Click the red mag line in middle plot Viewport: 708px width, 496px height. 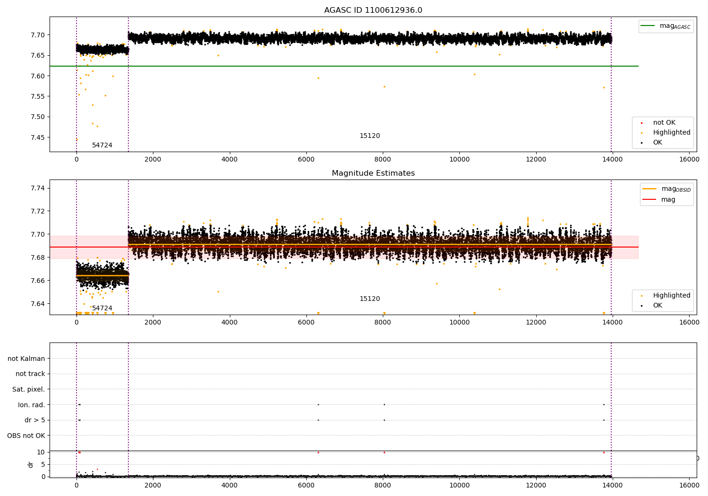coord(344,247)
